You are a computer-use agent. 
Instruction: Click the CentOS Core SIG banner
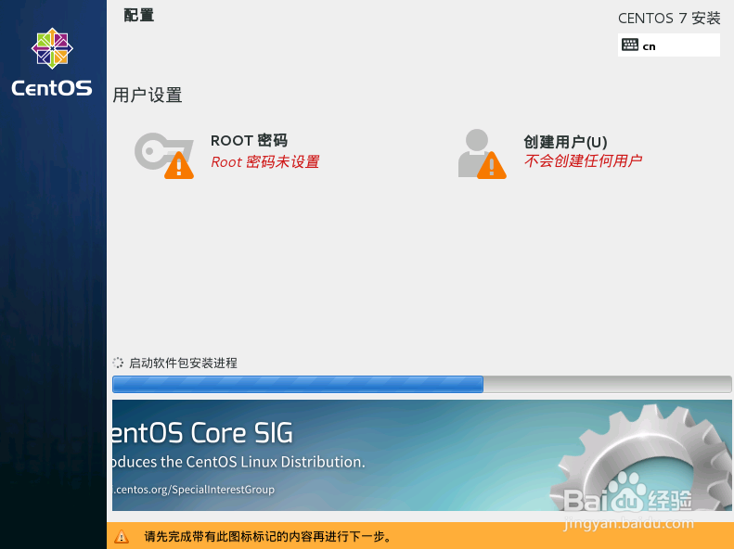pyautogui.click(x=422, y=455)
